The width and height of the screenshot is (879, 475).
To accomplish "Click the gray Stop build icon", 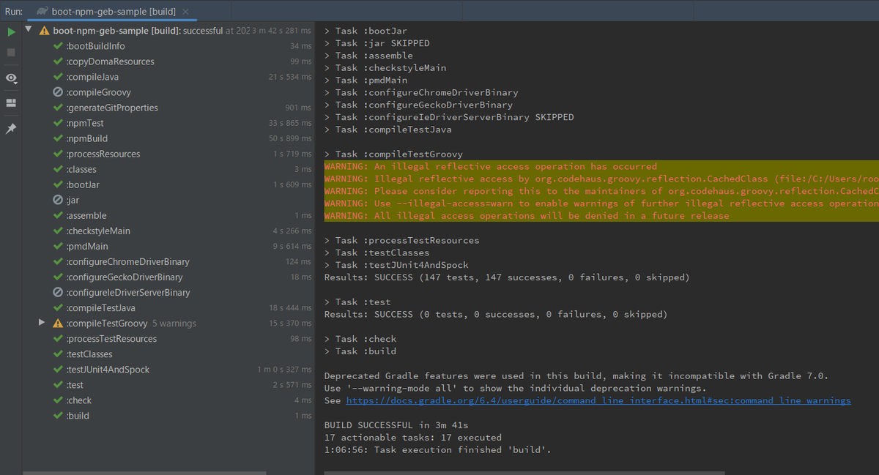I will pos(11,53).
